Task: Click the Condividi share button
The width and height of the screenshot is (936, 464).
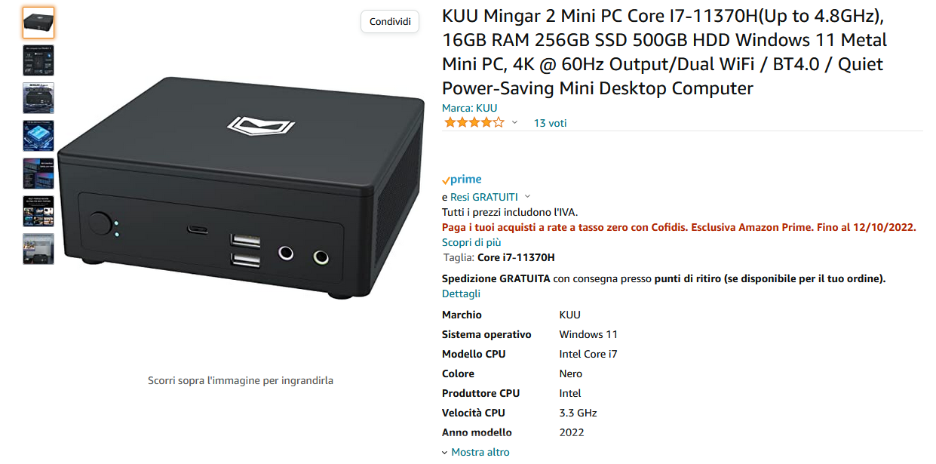Action: tap(390, 22)
